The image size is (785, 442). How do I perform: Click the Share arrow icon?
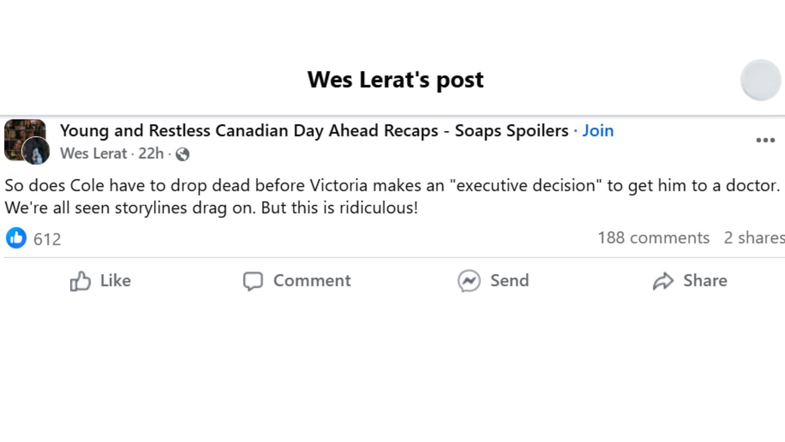[x=663, y=281]
